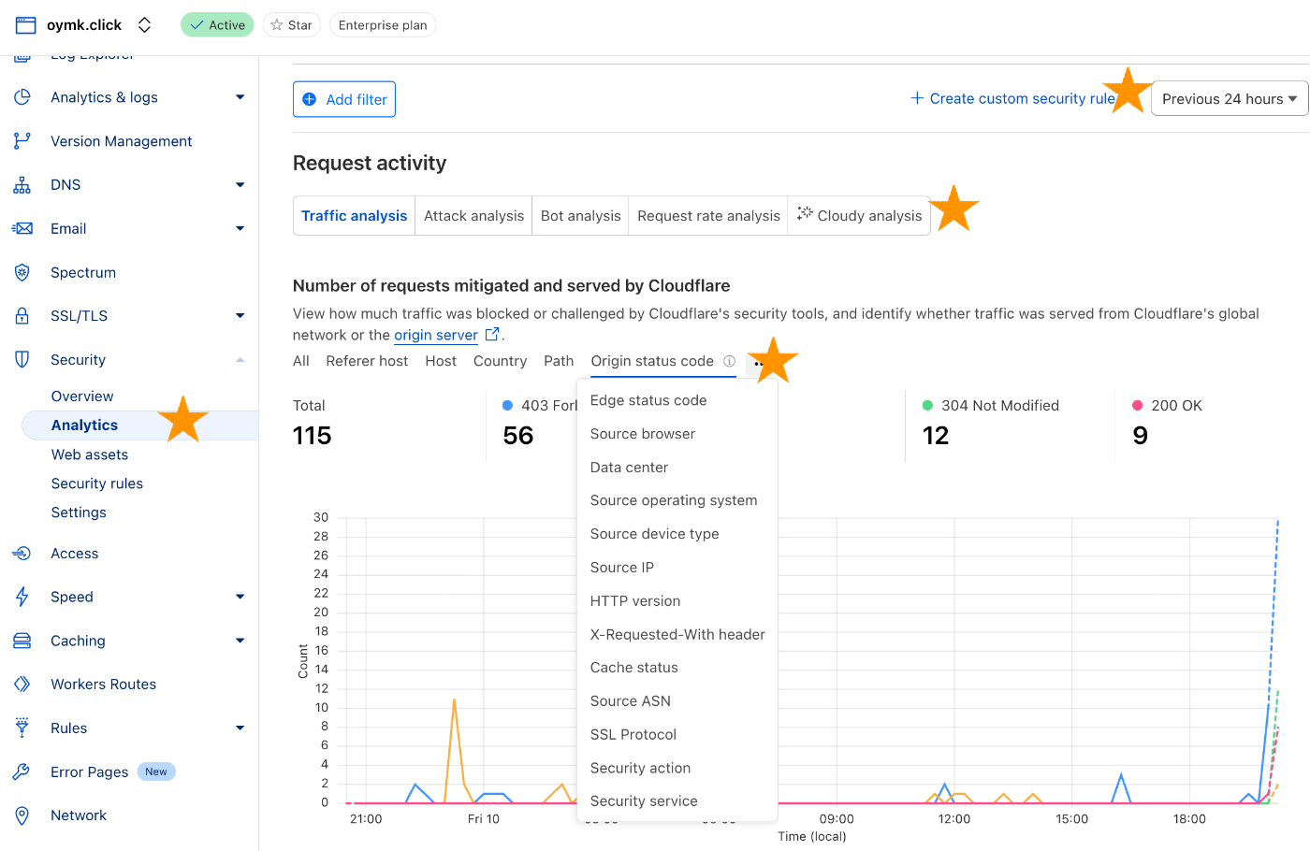Open the oymk.click domain switcher

pos(144,25)
